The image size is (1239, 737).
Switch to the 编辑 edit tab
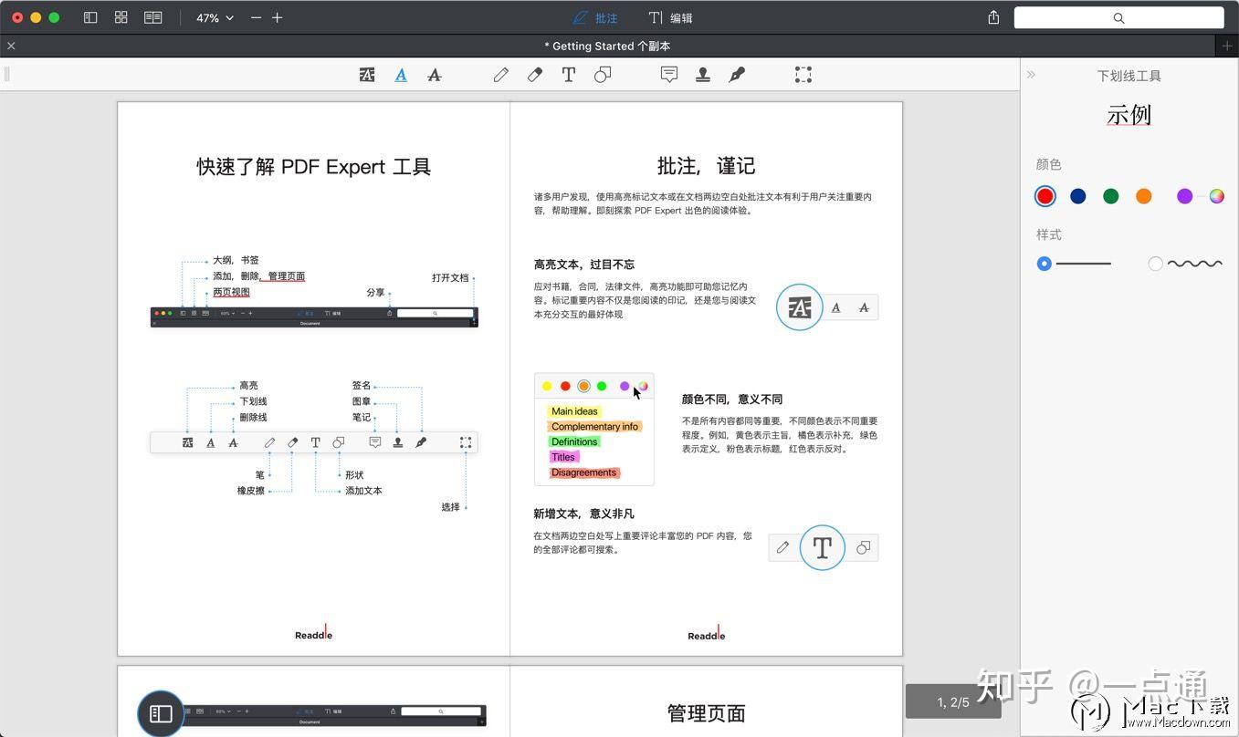(x=671, y=17)
